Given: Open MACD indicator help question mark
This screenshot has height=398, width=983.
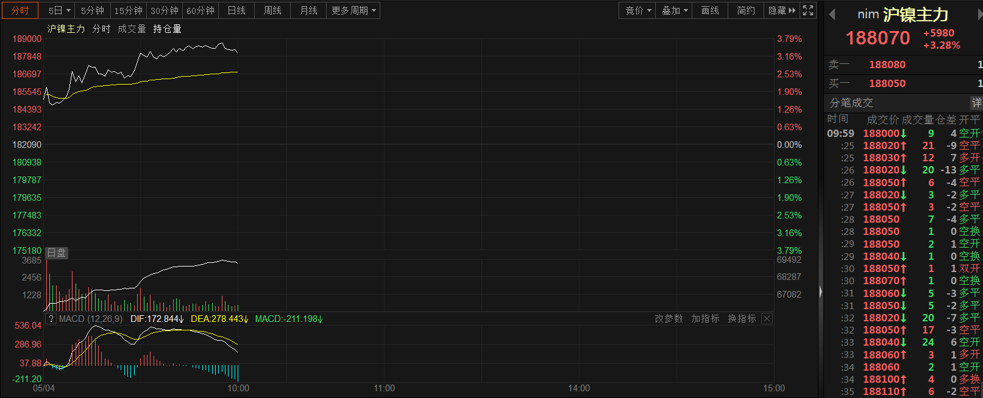Looking at the screenshot, I should 51,319.
